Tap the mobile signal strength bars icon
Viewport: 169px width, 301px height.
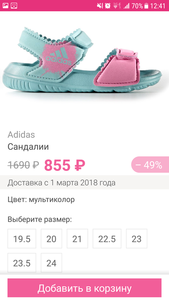[x=126, y=6]
